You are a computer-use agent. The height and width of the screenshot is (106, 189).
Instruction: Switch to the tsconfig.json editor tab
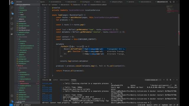point(85,2)
